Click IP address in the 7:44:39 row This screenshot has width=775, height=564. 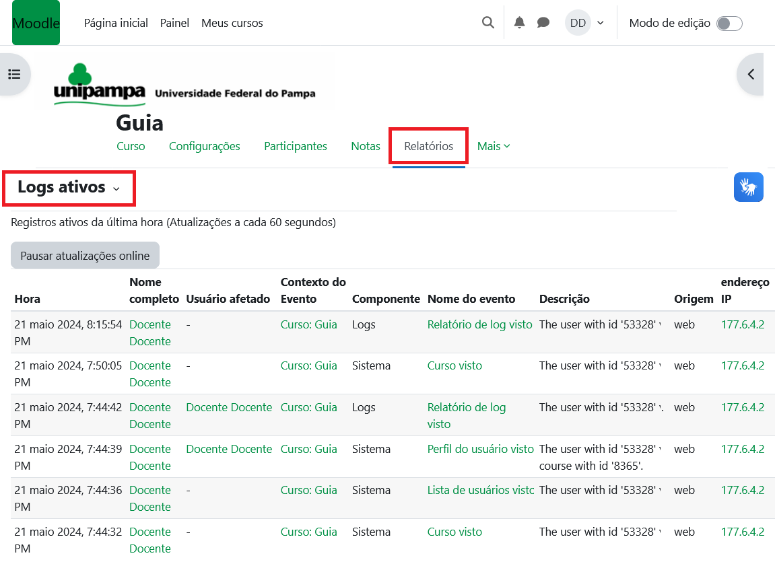click(743, 449)
